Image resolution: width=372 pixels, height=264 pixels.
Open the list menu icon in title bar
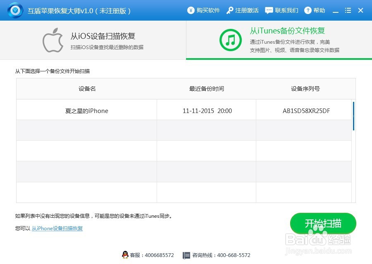348,10
